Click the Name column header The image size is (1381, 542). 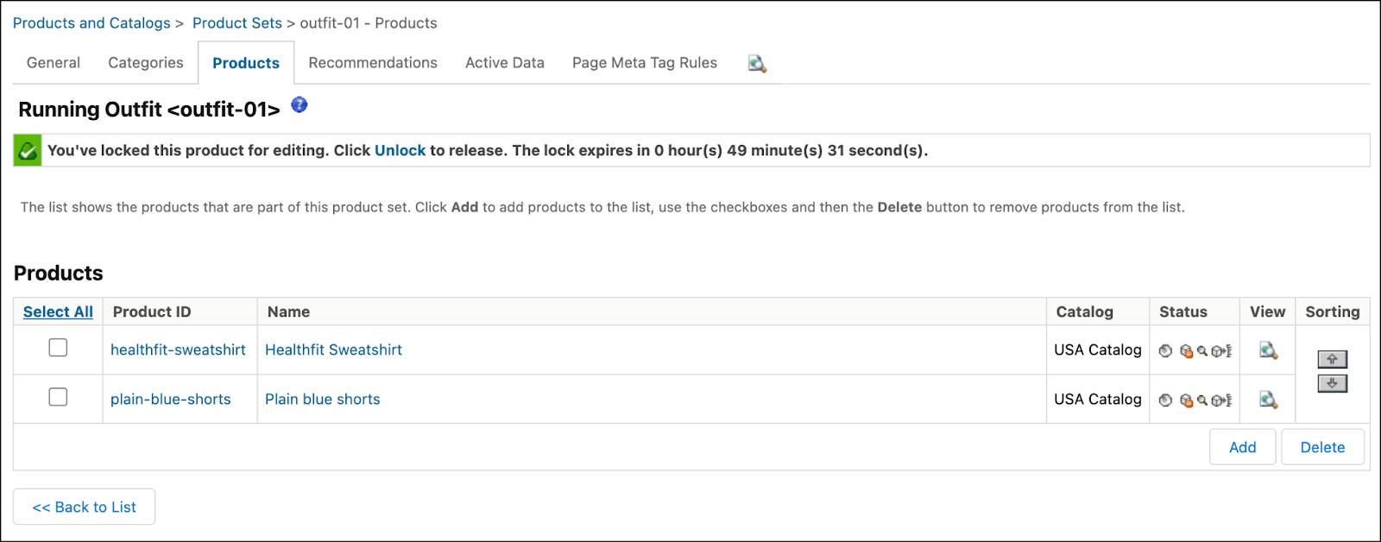point(288,312)
